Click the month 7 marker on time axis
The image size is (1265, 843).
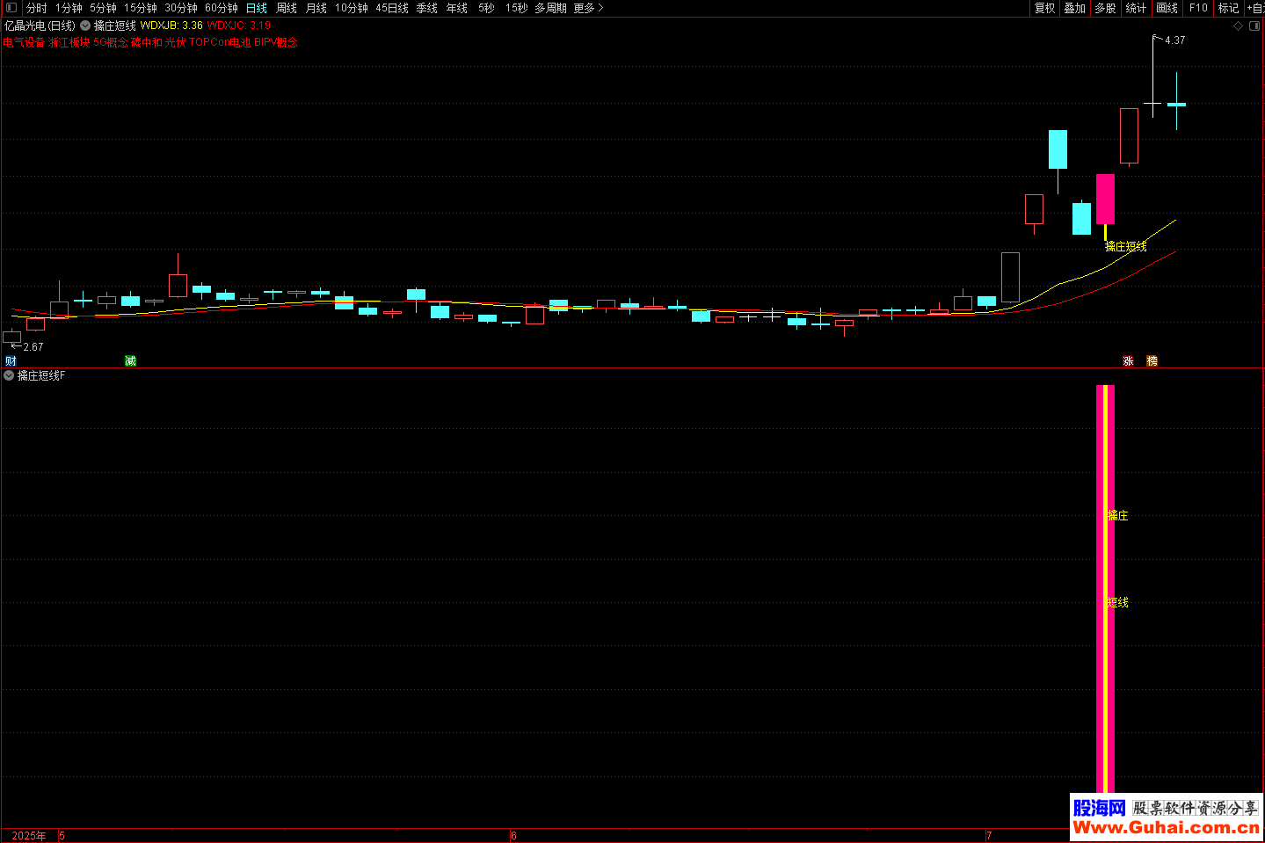pyautogui.click(x=989, y=836)
